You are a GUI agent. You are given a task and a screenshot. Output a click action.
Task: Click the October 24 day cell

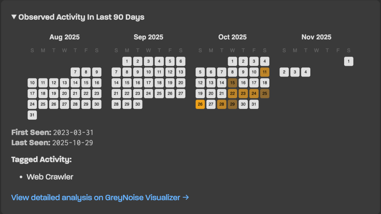[x=254, y=94]
